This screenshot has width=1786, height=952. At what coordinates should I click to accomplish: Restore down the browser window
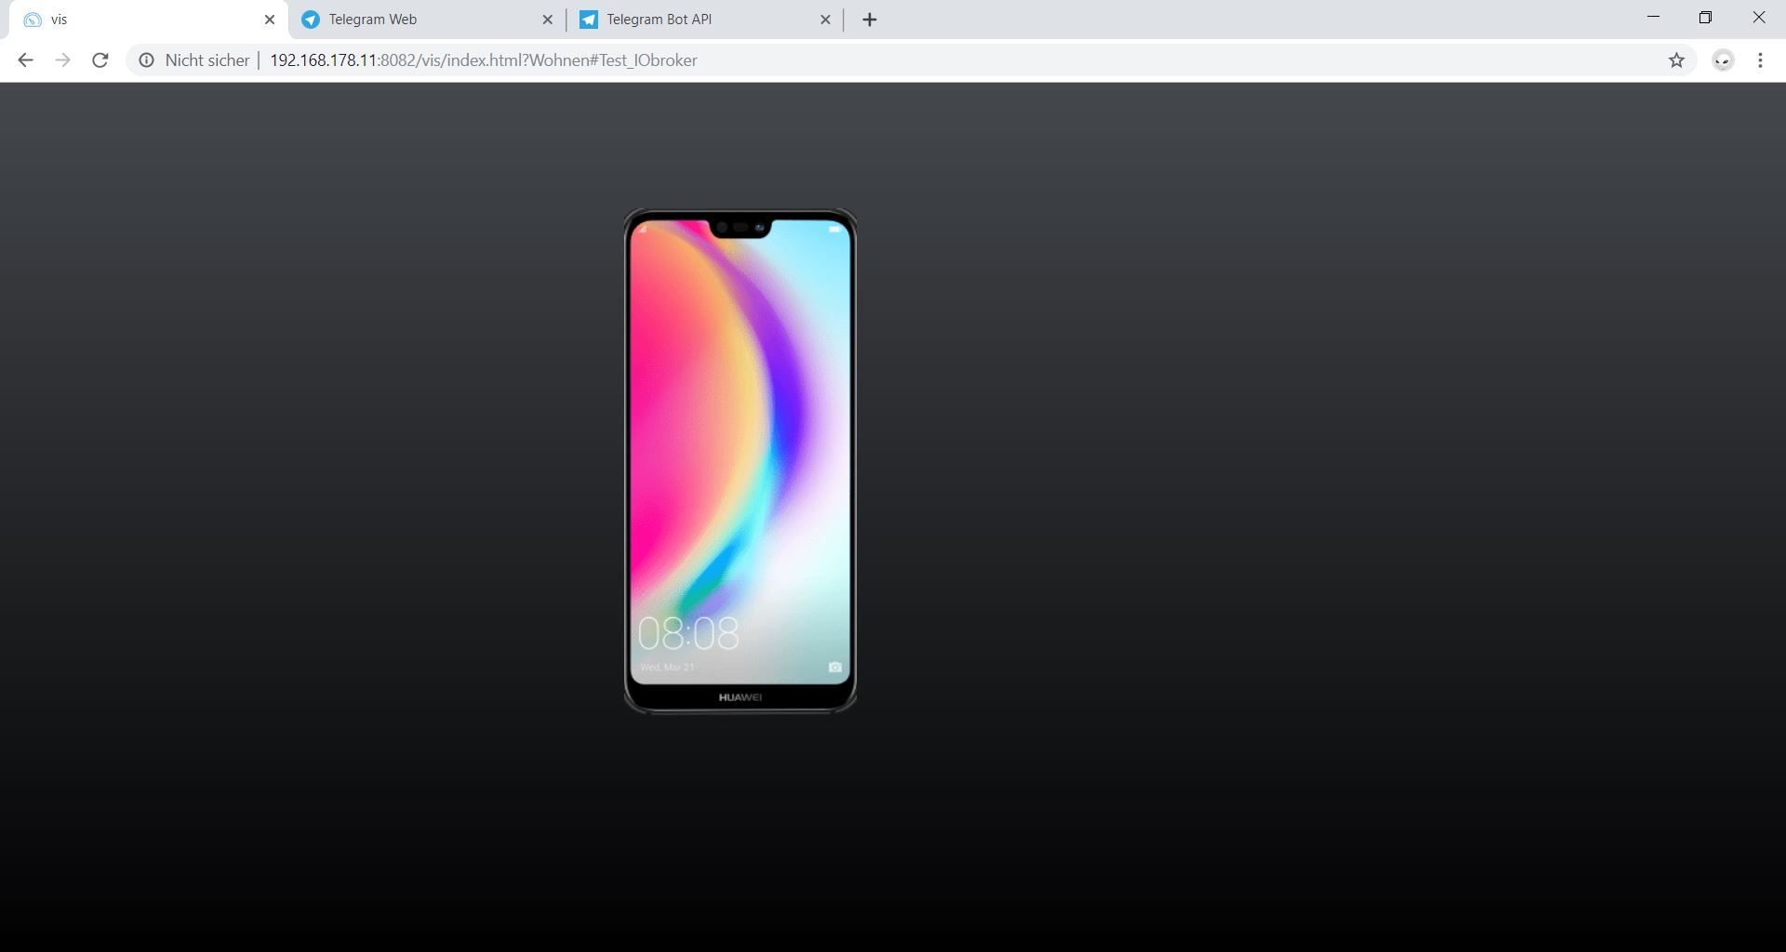click(1705, 18)
